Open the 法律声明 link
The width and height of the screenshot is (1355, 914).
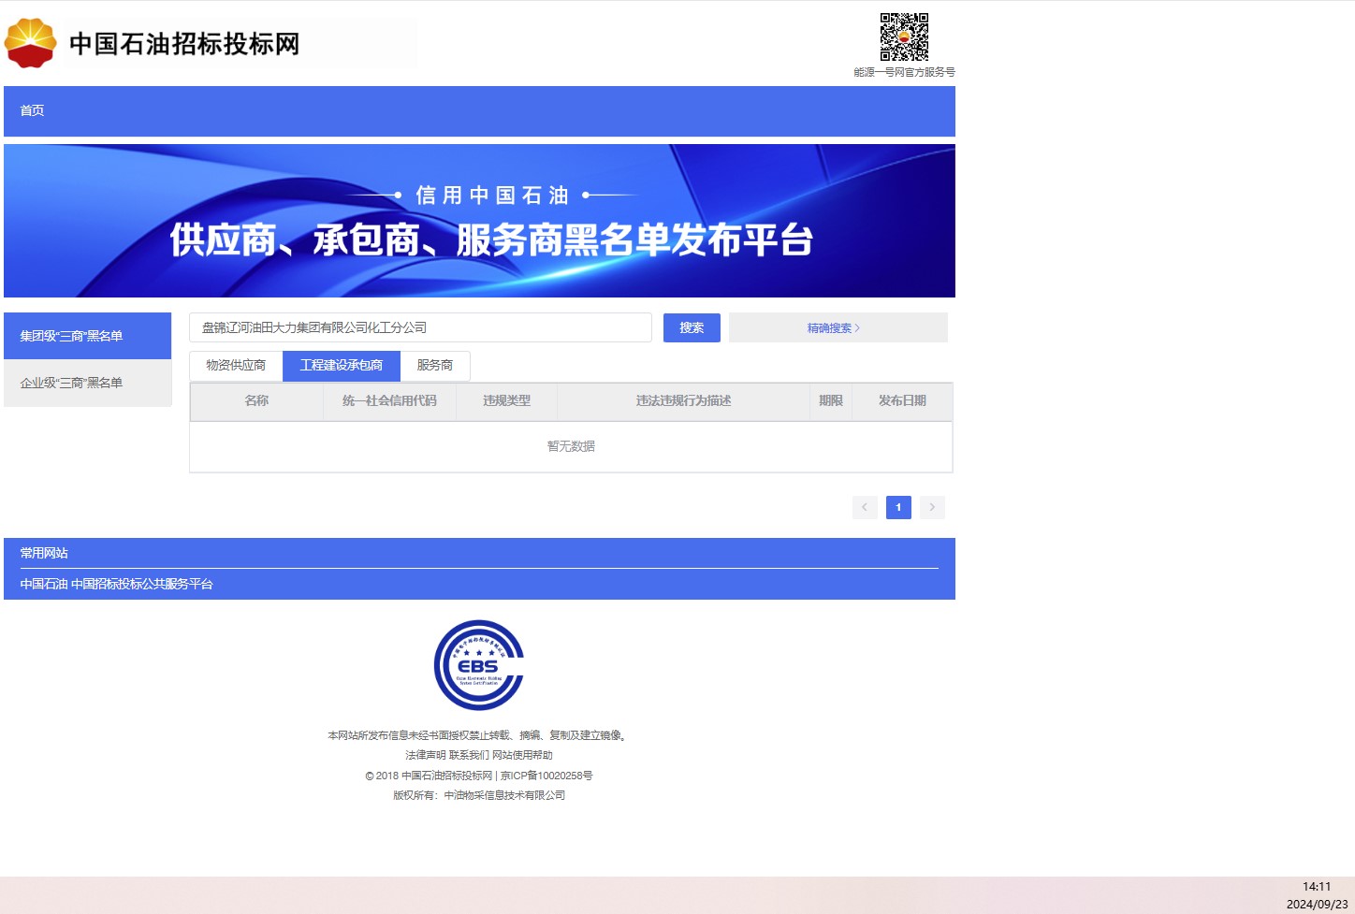tap(425, 755)
